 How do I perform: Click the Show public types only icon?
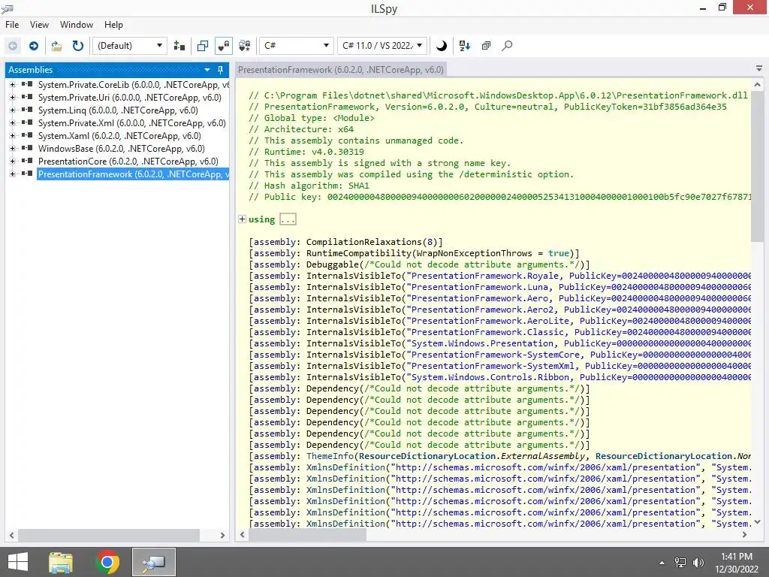point(203,46)
